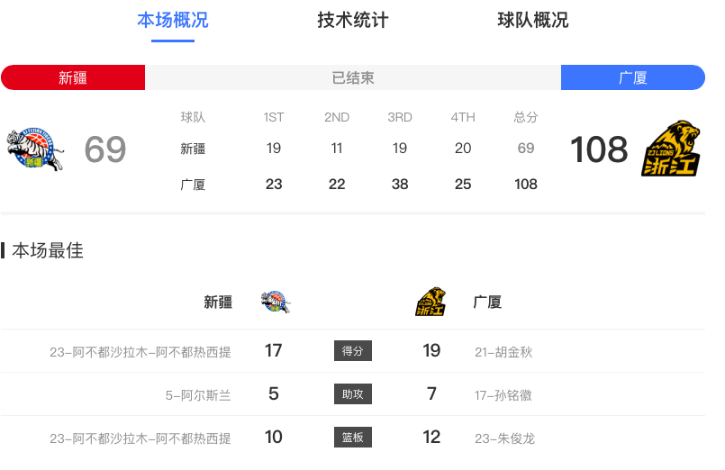The width and height of the screenshot is (725, 470).
Task: Open player 5-阿尔斯兰 link
Action: tap(198, 395)
